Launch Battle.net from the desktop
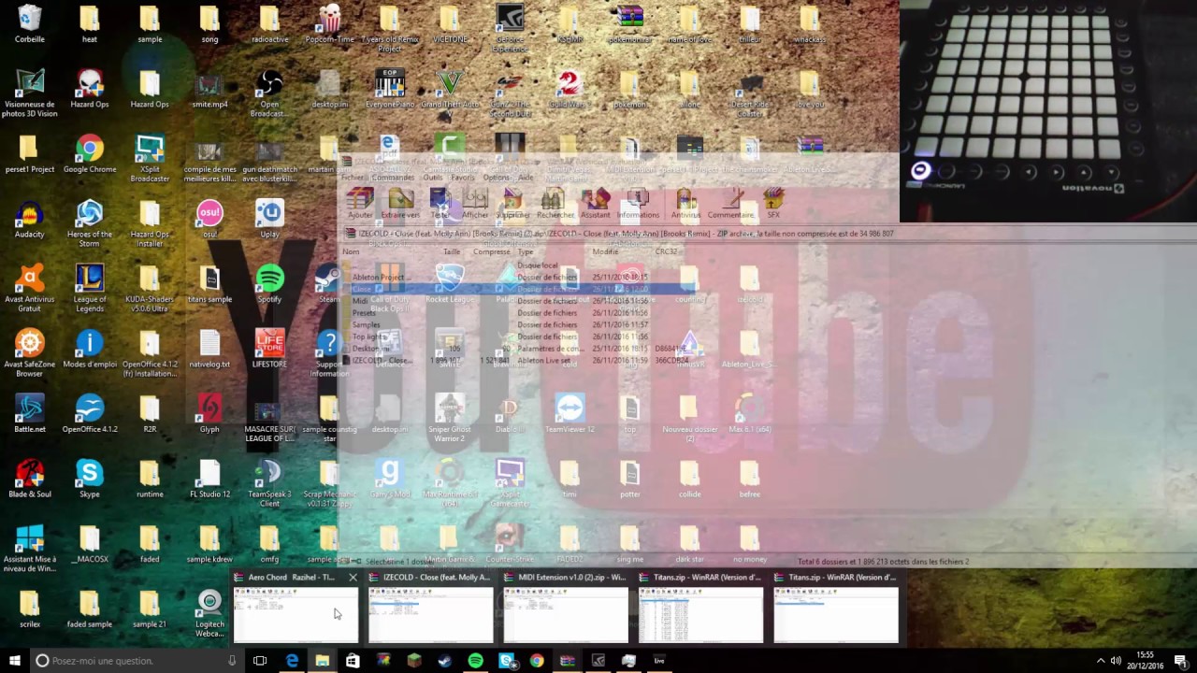Image resolution: width=1197 pixels, height=673 pixels. coord(30,413)
